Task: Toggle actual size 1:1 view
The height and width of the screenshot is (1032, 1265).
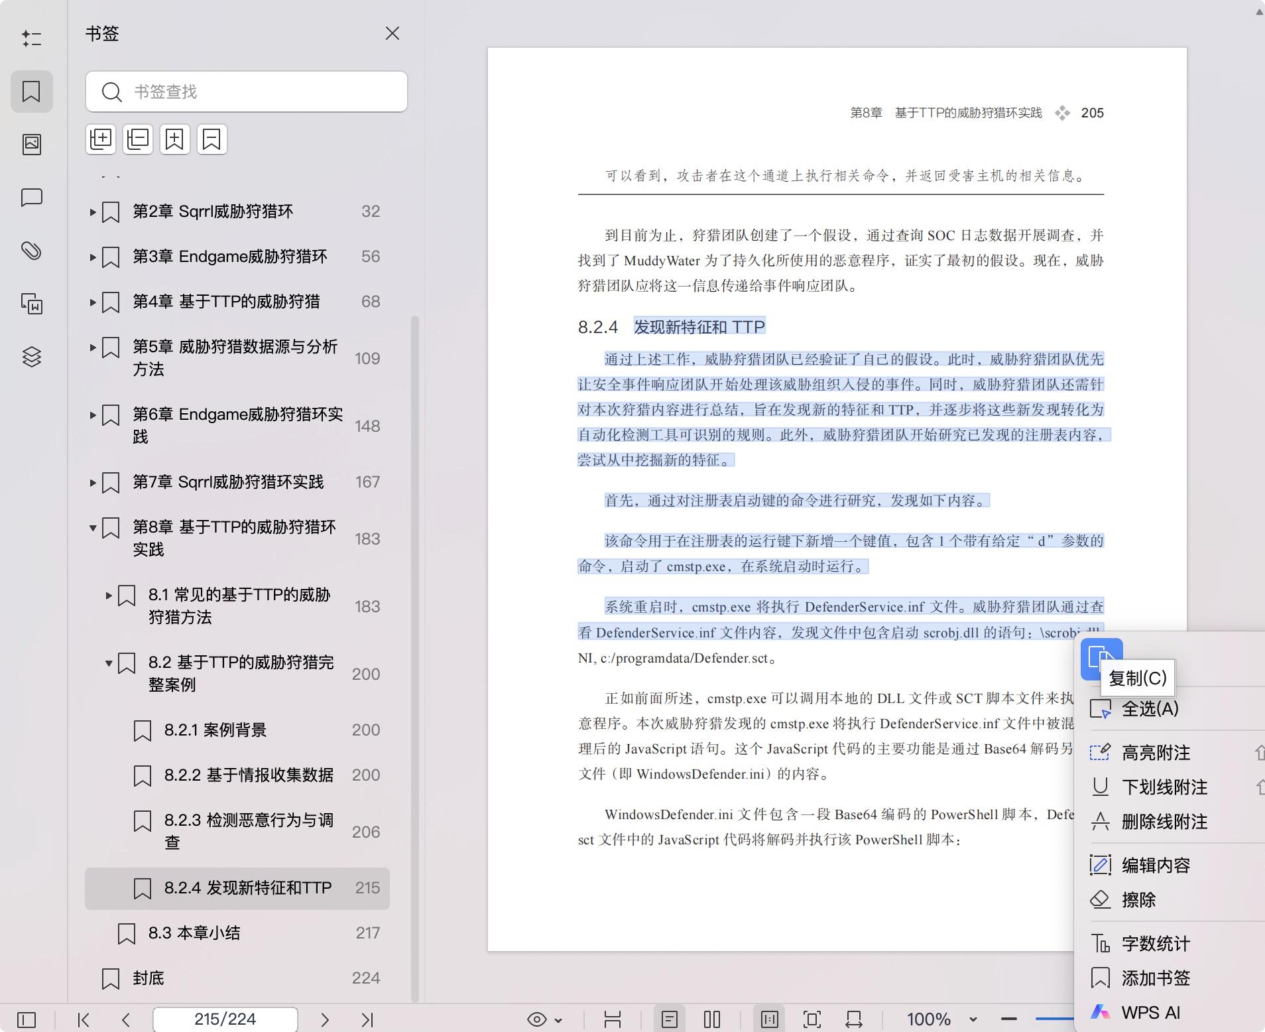Action: [x=770, y=1019]
